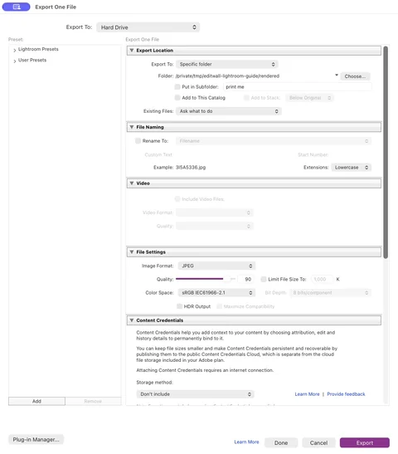Collapse the Video section
Screen dimensions: 398x454
pos(132,183)
